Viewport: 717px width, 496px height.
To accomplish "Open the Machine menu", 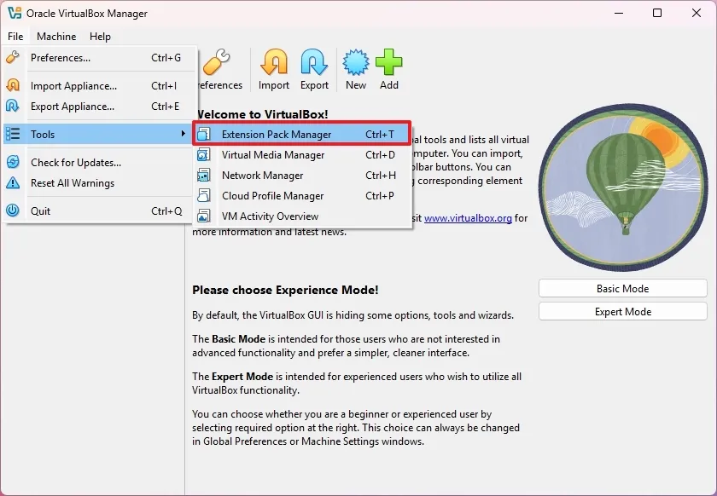I will coord(56,37).
